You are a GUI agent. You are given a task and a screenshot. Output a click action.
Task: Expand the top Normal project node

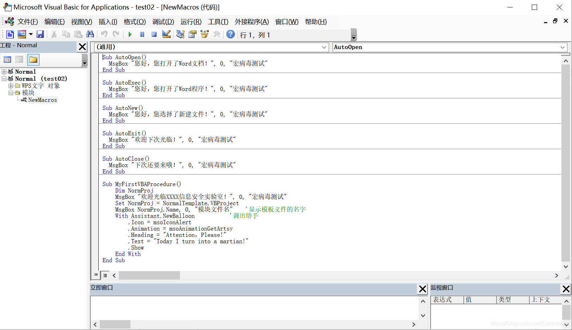point(4,72)
